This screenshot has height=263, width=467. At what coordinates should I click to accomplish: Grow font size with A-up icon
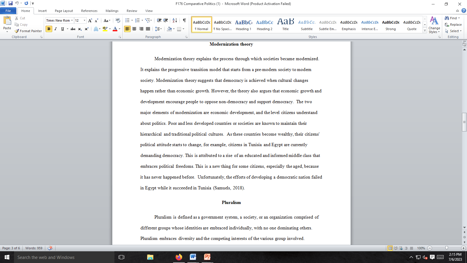90,20
